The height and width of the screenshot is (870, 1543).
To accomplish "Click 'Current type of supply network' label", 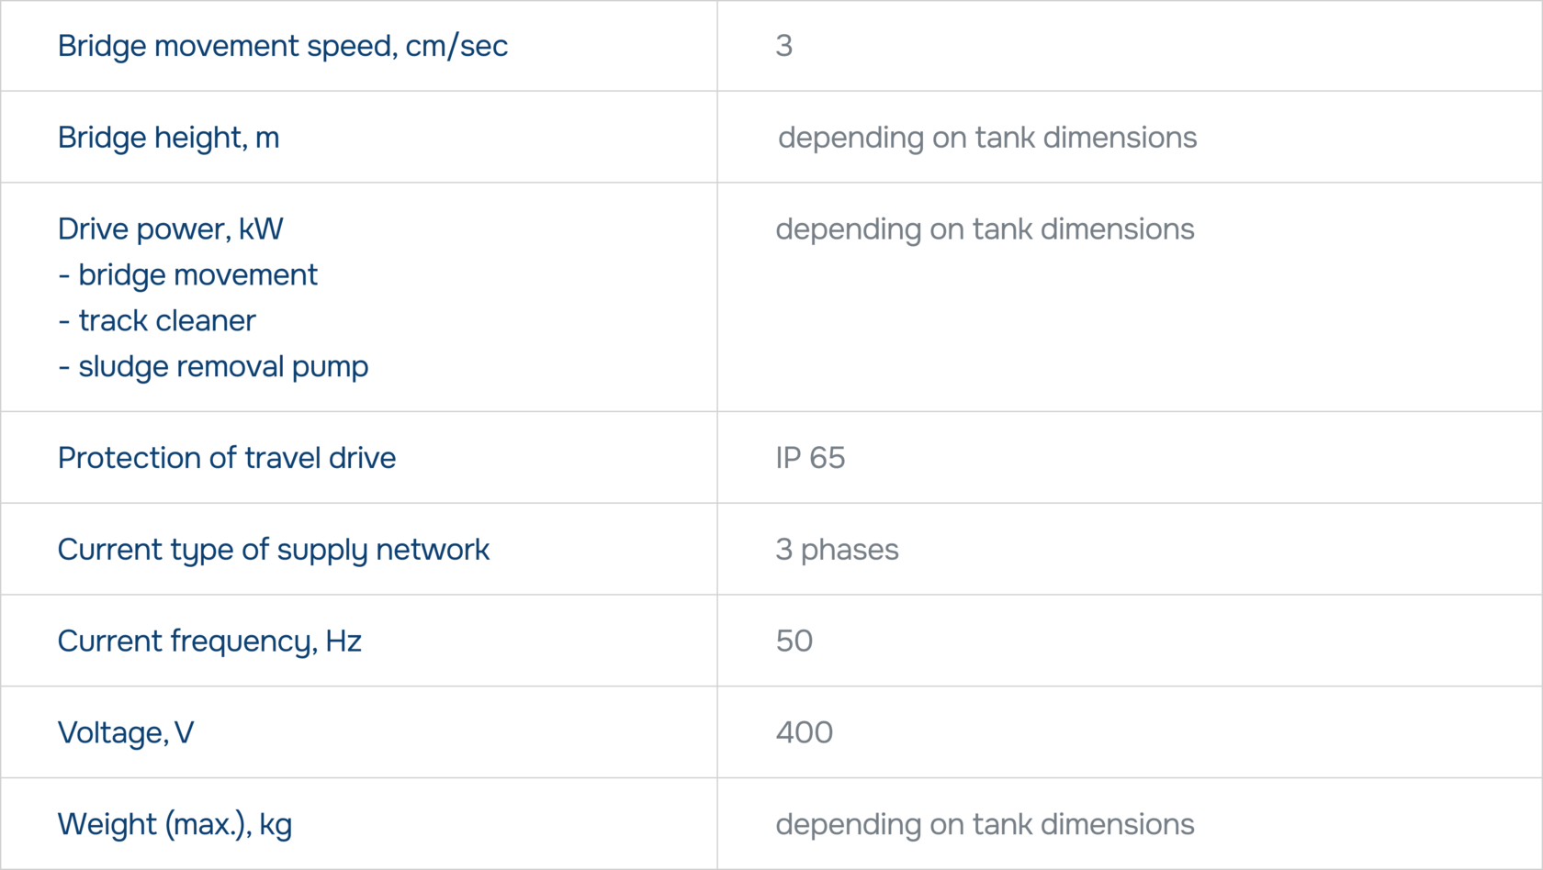I will [x=273, y=550].
